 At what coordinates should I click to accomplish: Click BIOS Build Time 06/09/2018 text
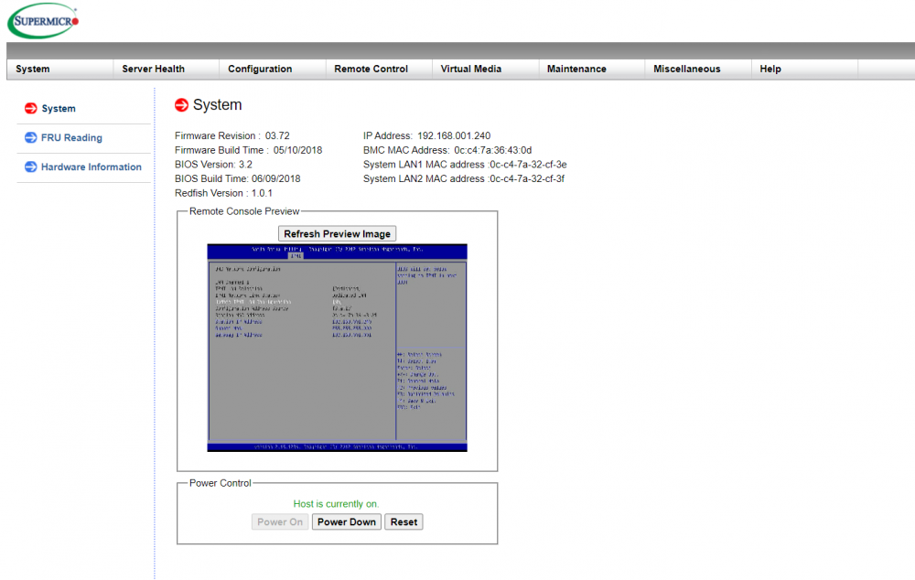pos(238,178)
